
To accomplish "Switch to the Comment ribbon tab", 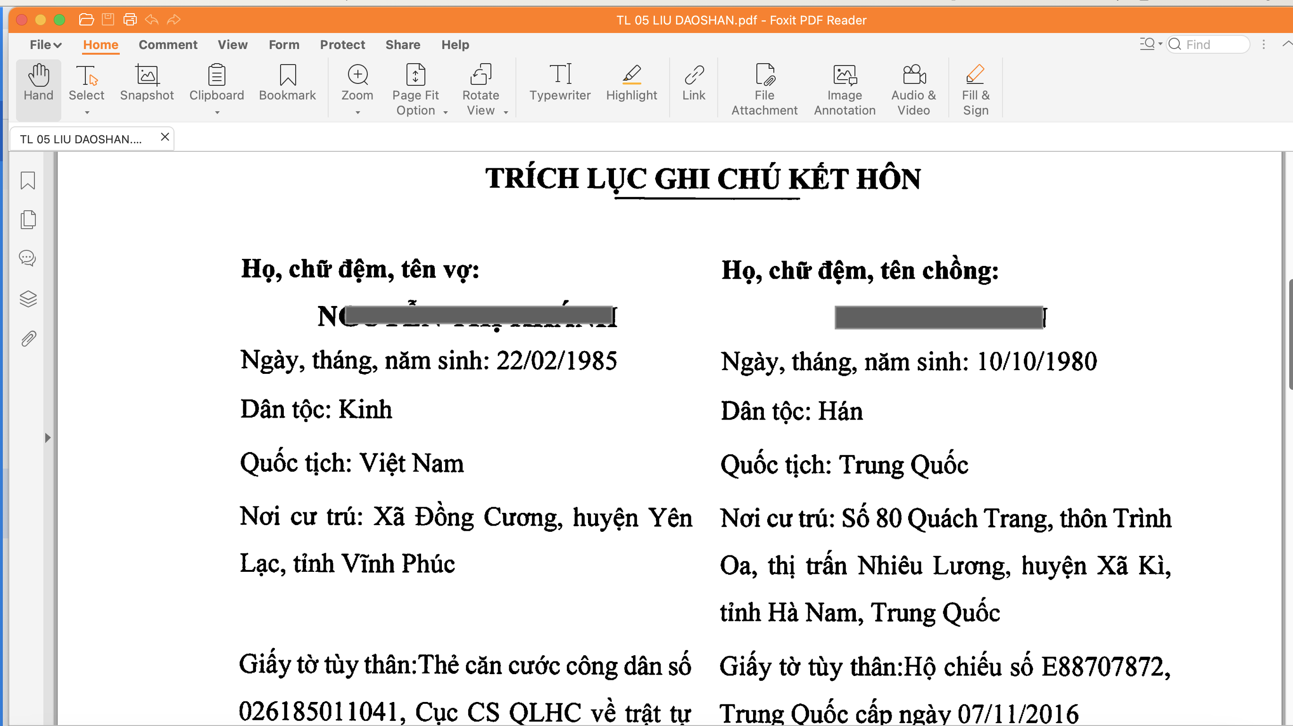I will [168, 45].
